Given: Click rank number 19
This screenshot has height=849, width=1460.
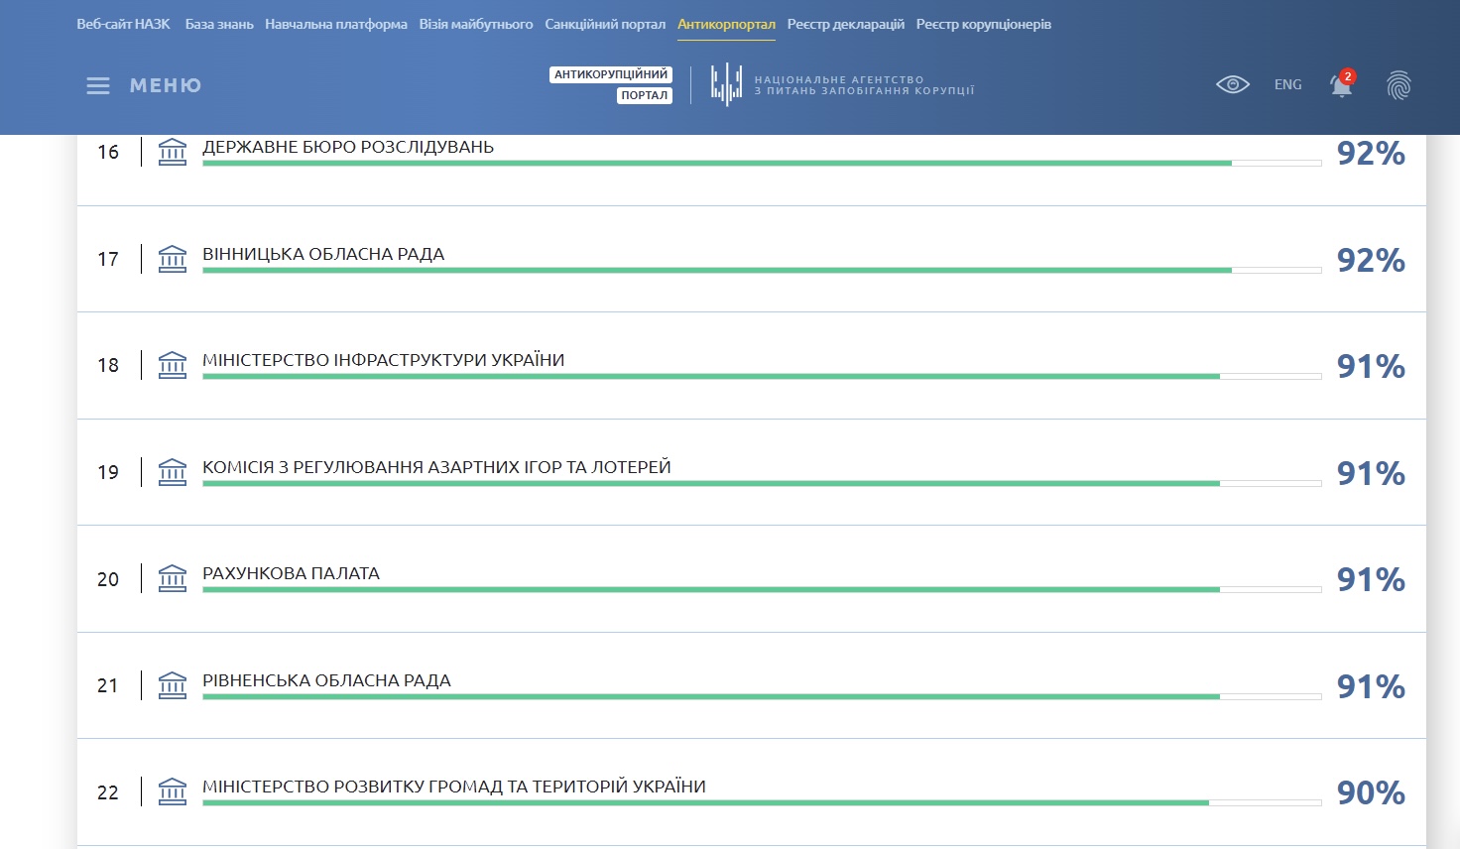Looking at the screenshot, I should (x=108, y=472).
